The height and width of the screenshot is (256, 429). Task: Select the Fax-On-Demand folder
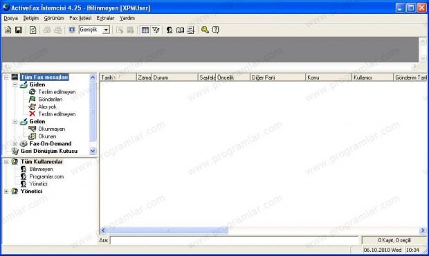click(51, 144)
